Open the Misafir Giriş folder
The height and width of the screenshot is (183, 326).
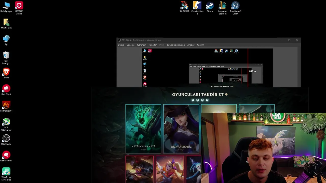(x=6, y=24)
